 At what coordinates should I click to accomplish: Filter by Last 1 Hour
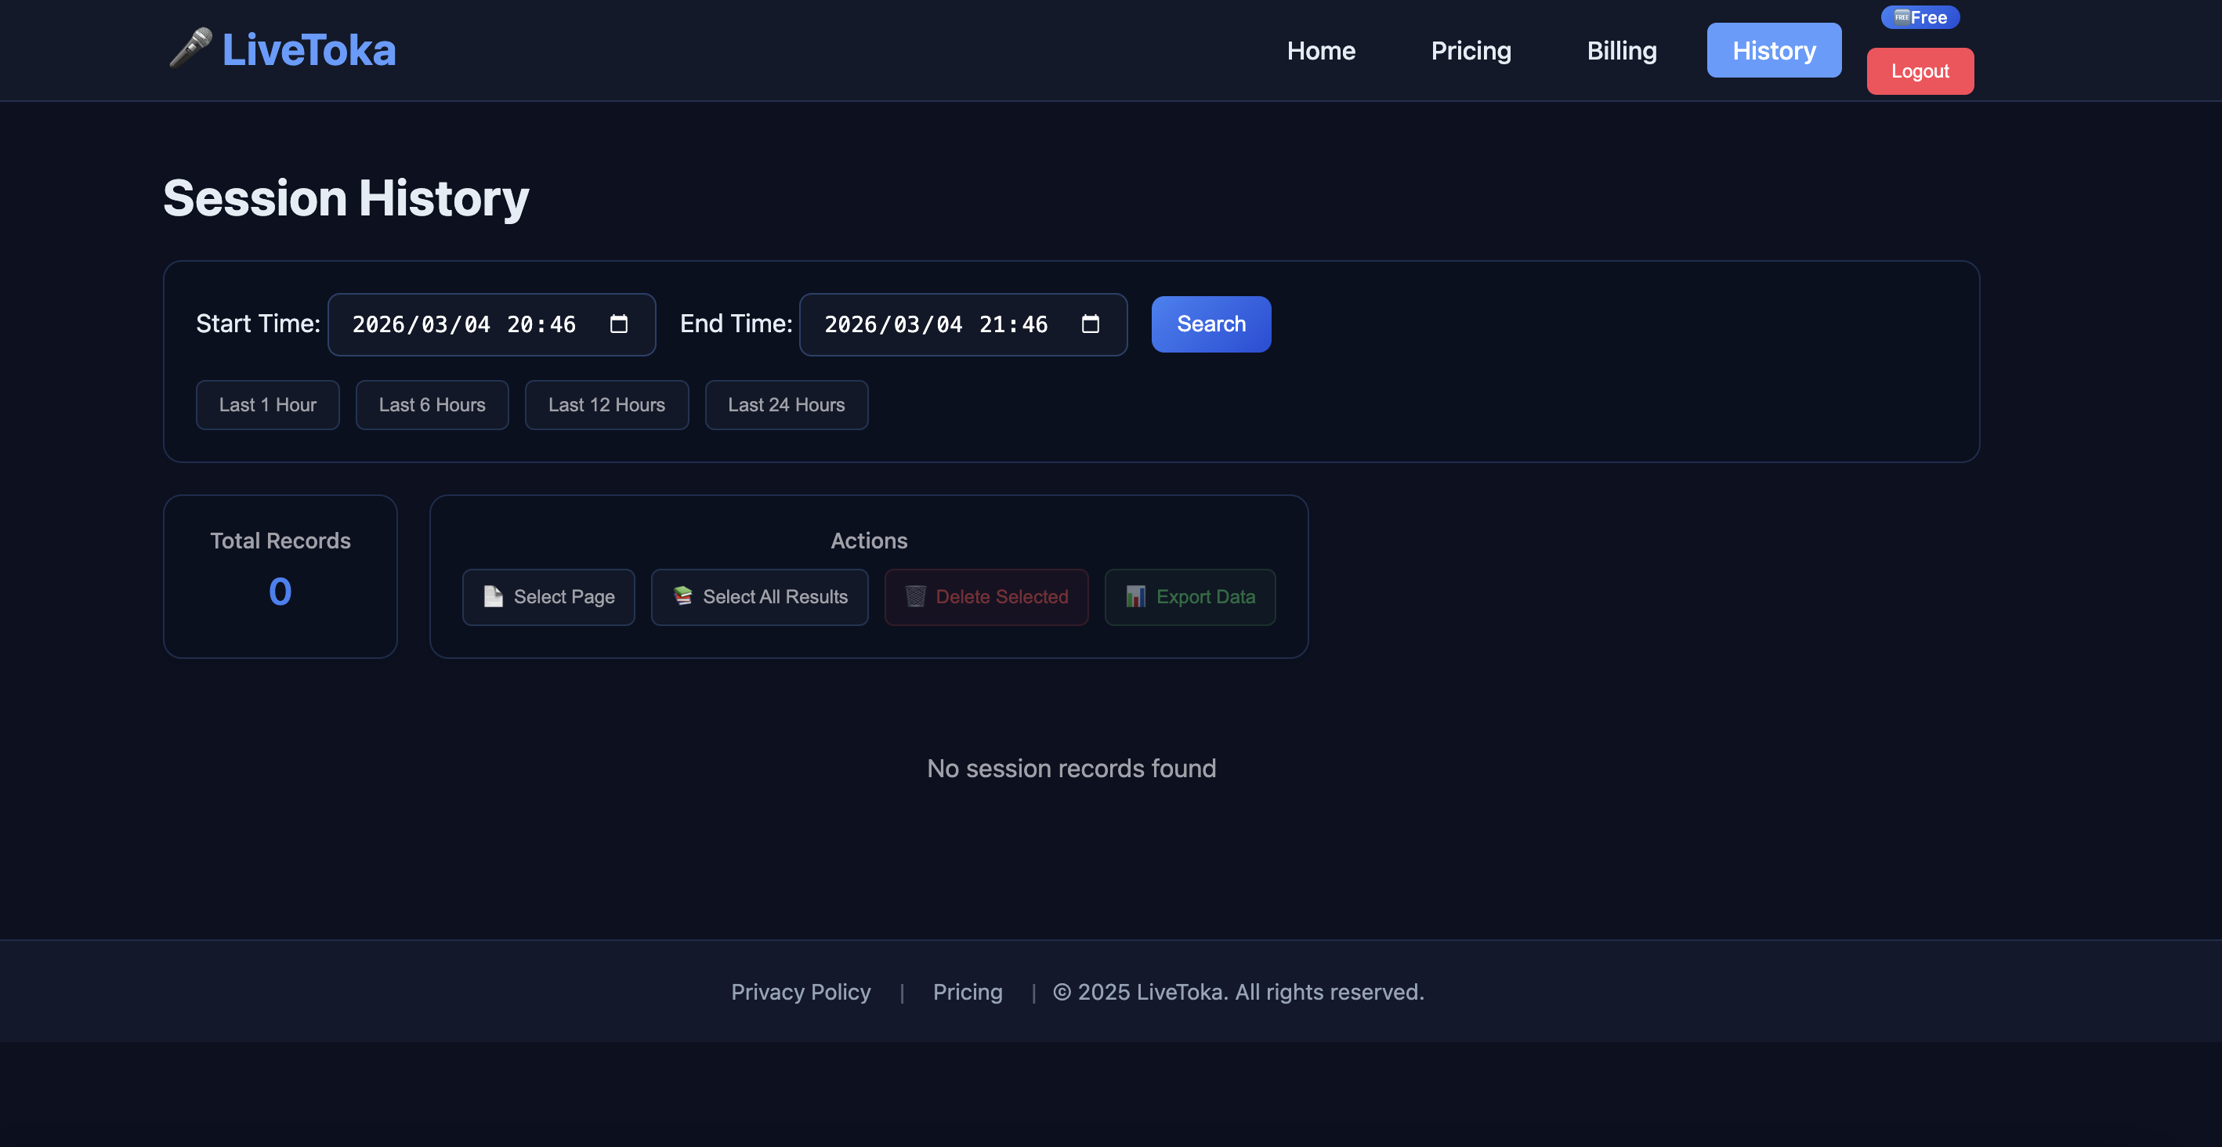(267, 405)
